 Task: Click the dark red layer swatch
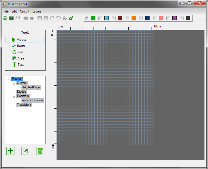120,18
